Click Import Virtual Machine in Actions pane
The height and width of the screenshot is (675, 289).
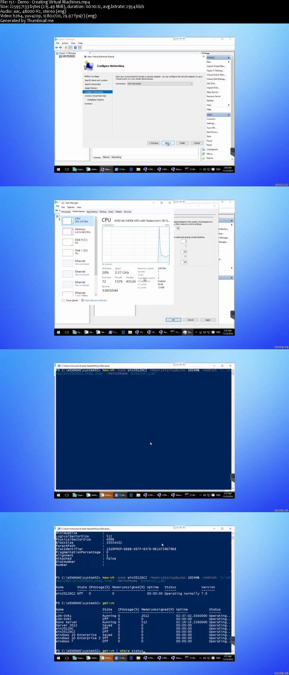[x=216, y=66]
